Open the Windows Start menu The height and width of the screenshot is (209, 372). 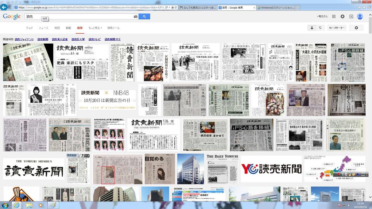point(6,205)
